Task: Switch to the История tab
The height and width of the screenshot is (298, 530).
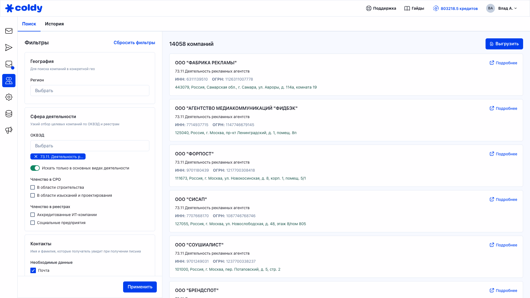Action: tap(54, 24)
